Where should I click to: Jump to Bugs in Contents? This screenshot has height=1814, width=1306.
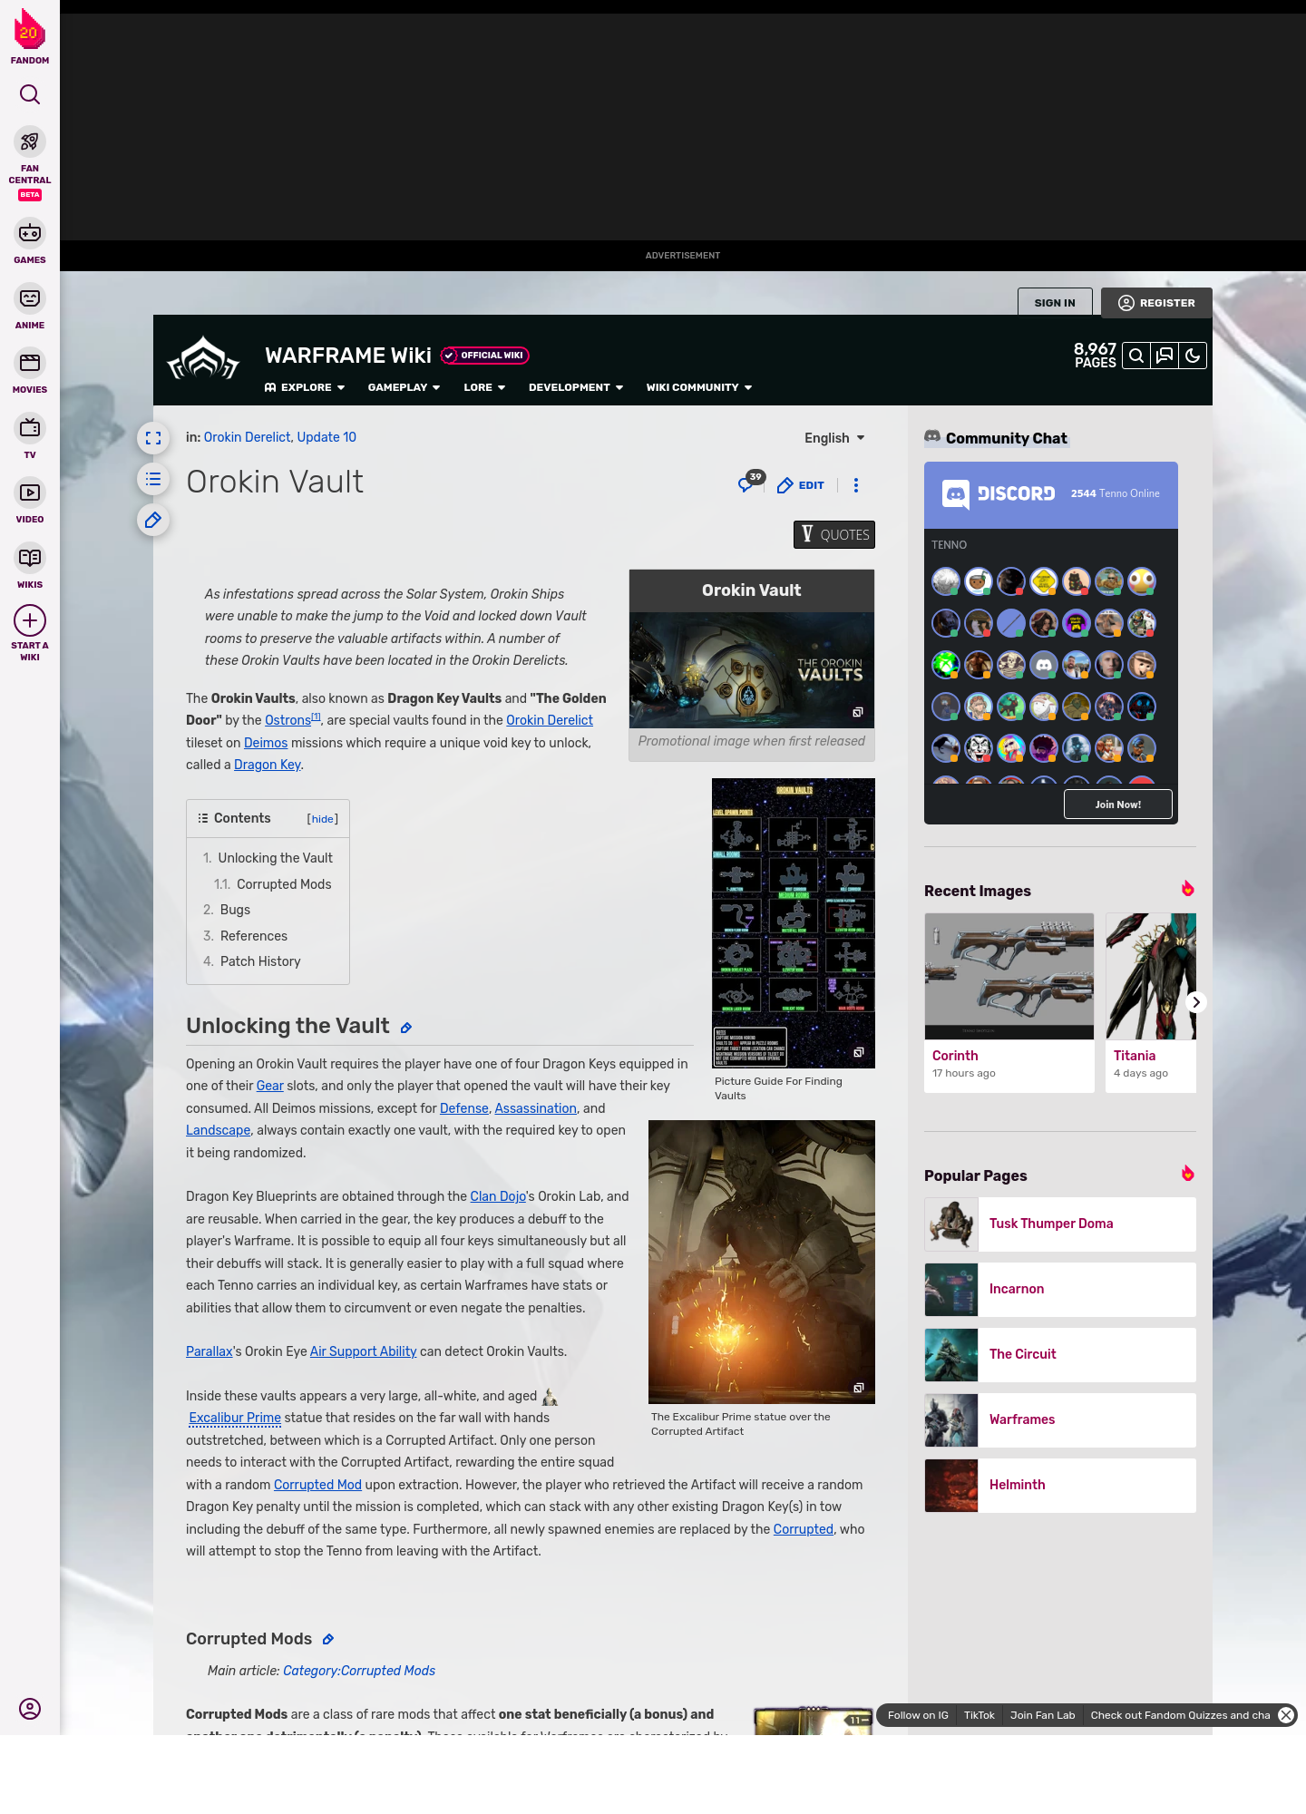(235, 910)
